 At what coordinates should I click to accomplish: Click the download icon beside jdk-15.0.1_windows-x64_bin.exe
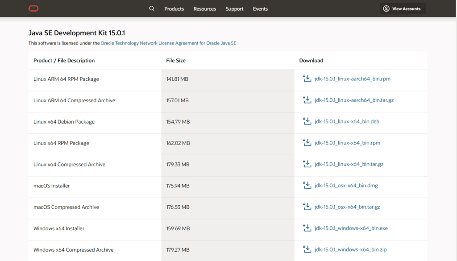point(307,228)
